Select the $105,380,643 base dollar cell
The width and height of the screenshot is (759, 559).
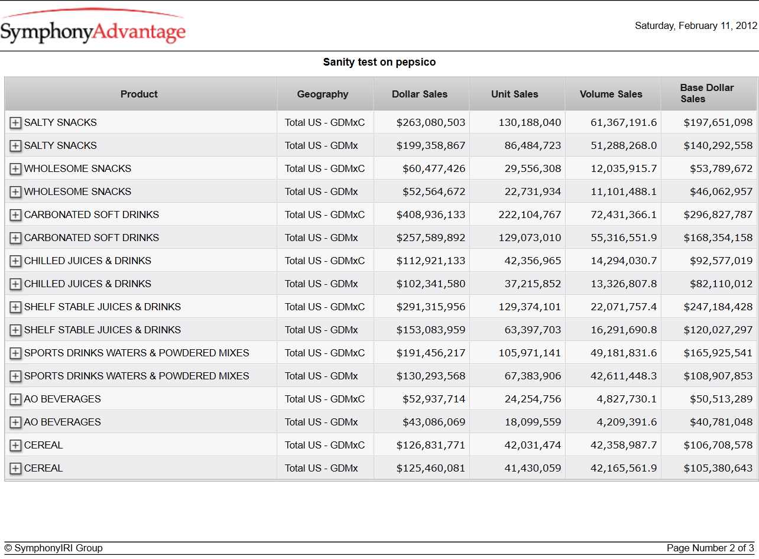pos(709,468)
